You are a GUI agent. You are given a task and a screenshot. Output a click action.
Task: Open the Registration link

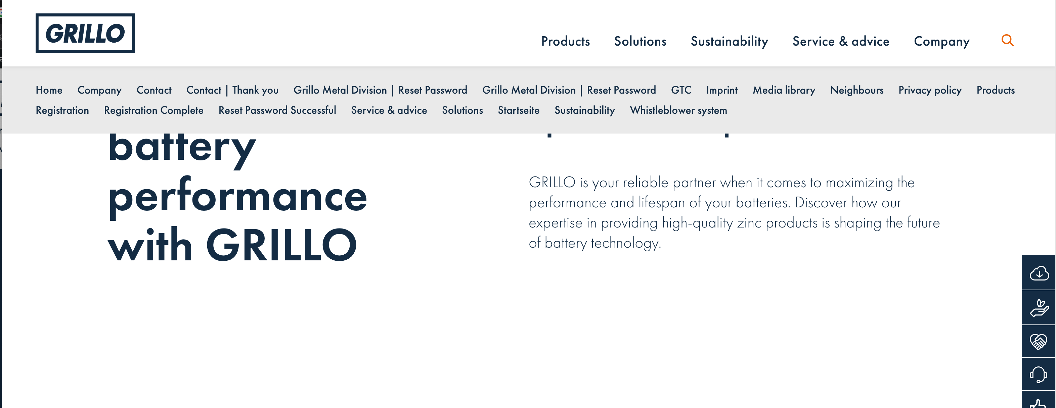tap(62, 111)
